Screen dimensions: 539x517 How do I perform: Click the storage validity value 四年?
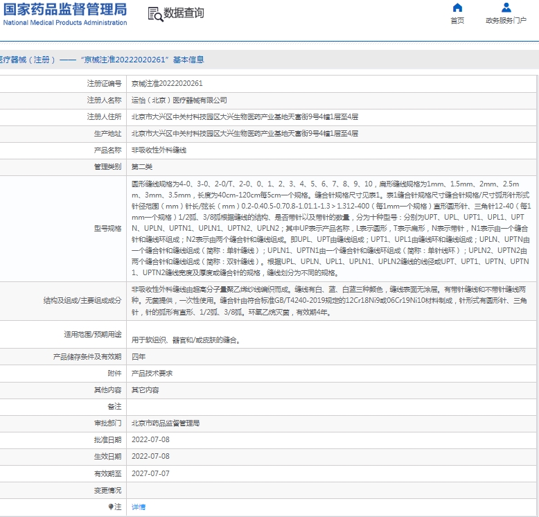pos(139,357)
